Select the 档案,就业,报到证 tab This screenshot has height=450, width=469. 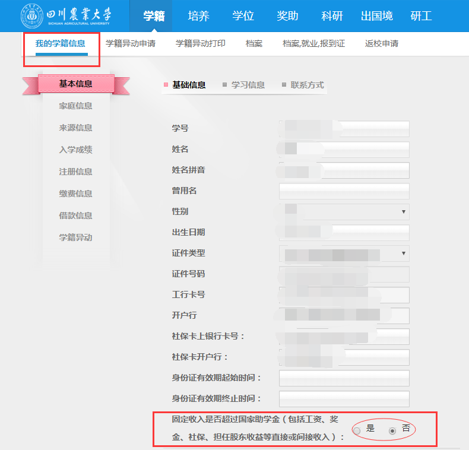point(313,43)
